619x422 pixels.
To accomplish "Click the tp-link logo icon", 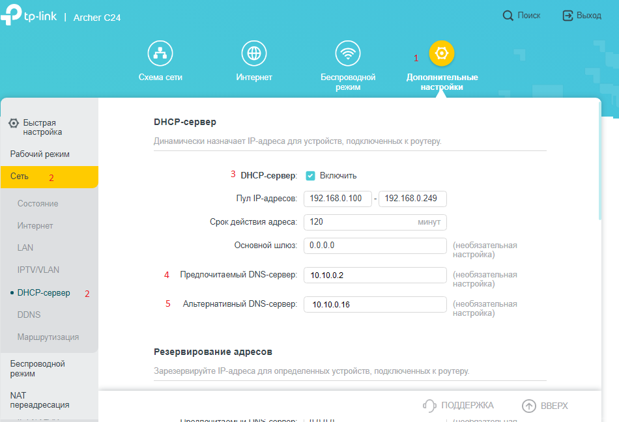I will pyautogui.click(x=11, y=15).
